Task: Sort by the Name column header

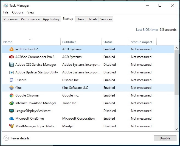Action: [x=31, y=42]
